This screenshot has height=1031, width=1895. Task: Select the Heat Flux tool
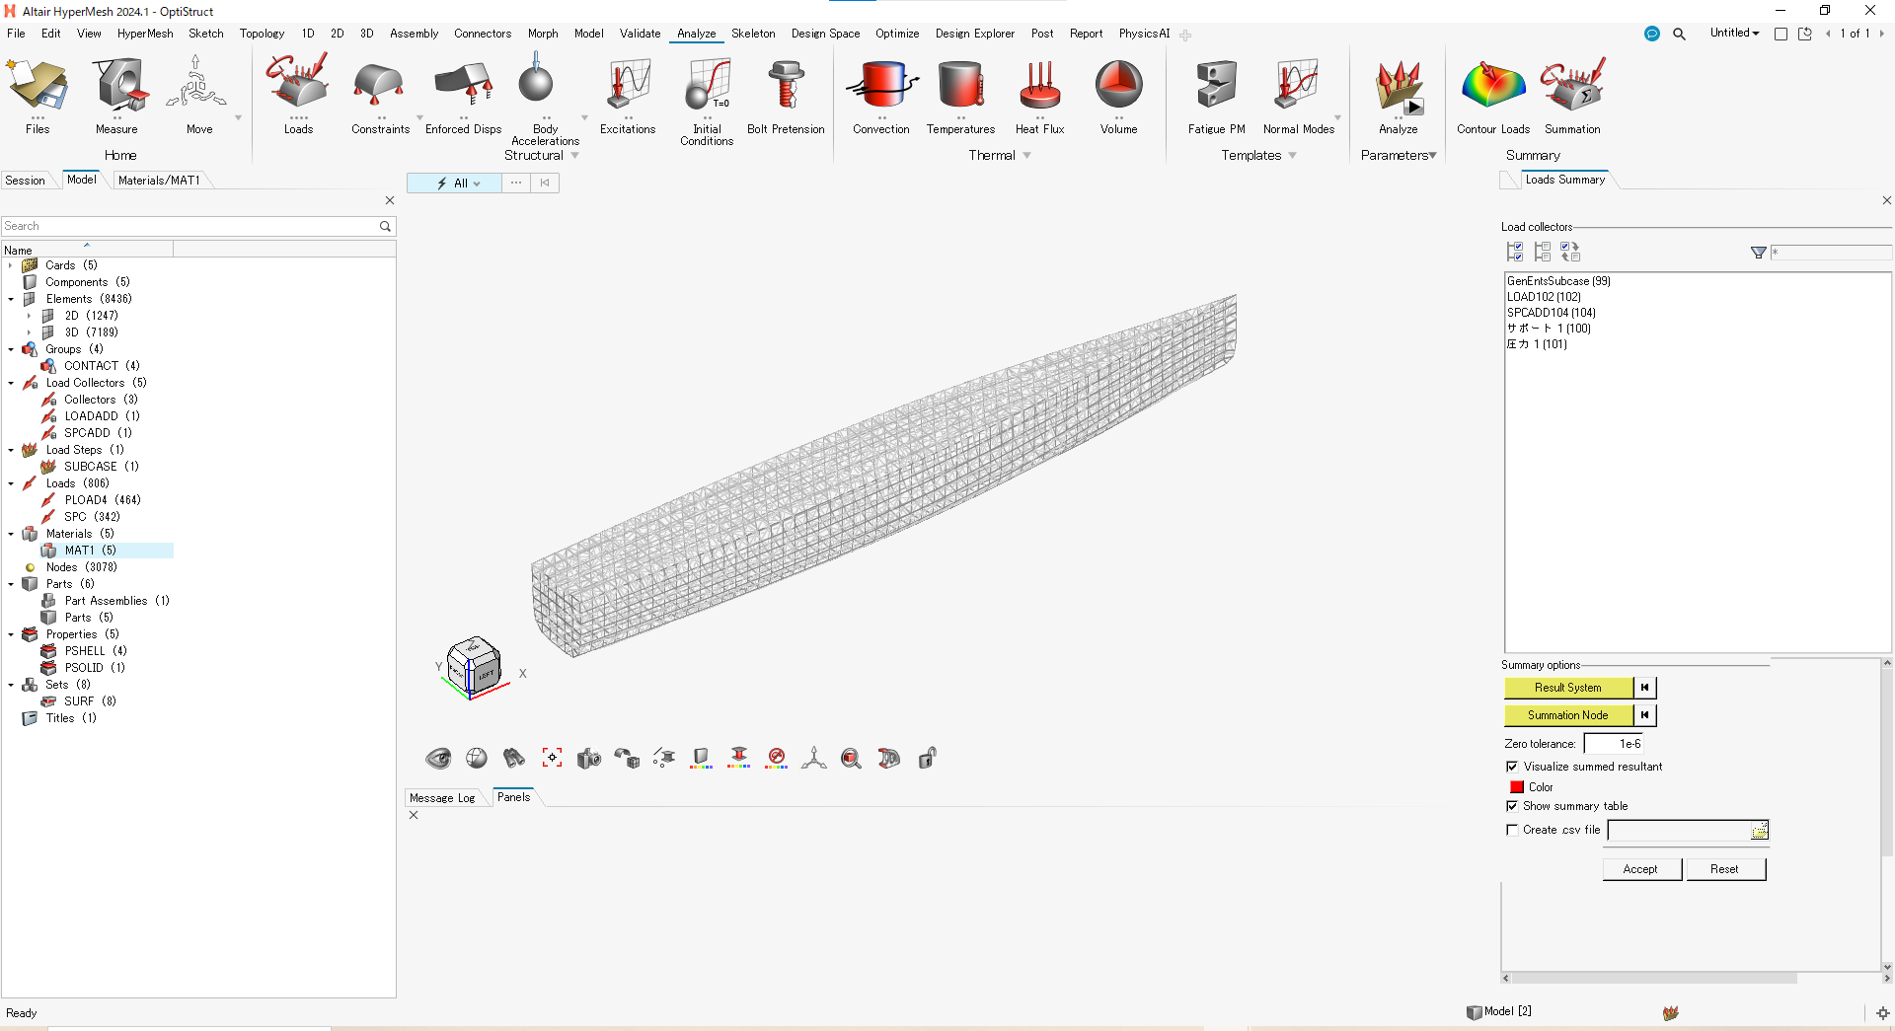[1039, 84]
